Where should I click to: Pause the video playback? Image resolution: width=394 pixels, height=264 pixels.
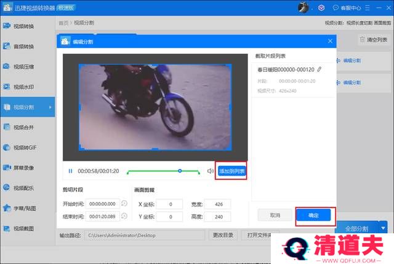pyautogui.click(x=70, y=171)
